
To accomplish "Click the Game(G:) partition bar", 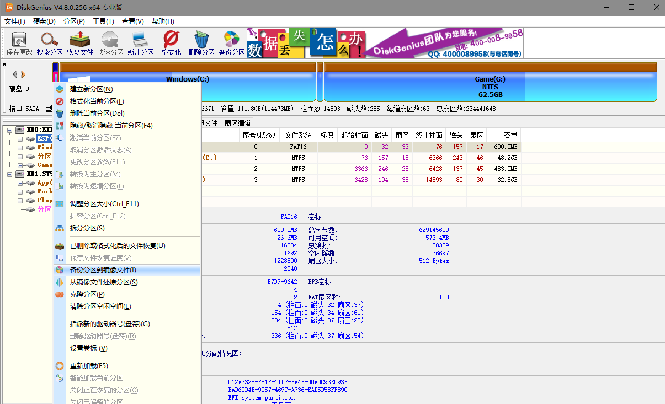I will click(x=490, y=82).
